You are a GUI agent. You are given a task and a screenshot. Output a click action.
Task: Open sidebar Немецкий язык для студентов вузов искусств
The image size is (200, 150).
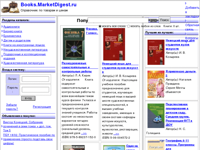coord(180,45)
